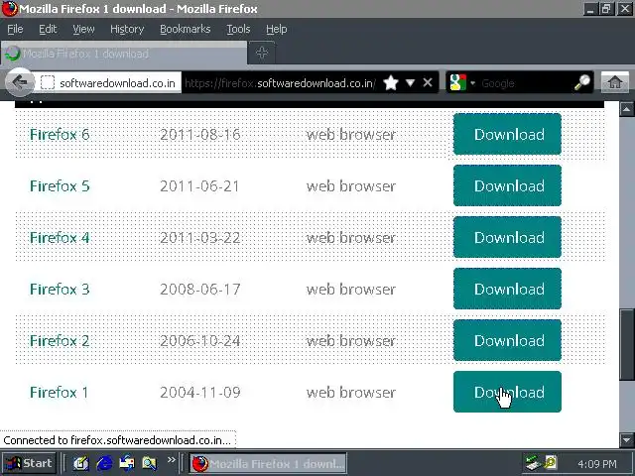Open the Firefox 4 link
The image size is (635, 476).
point(60,238)
